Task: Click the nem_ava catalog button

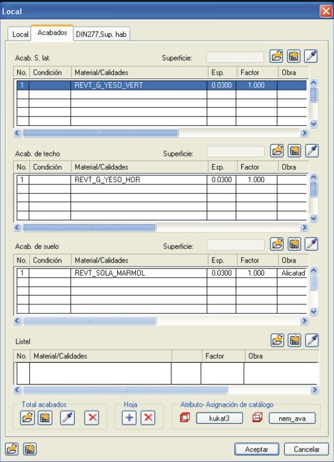Action: tap(292, 418)
